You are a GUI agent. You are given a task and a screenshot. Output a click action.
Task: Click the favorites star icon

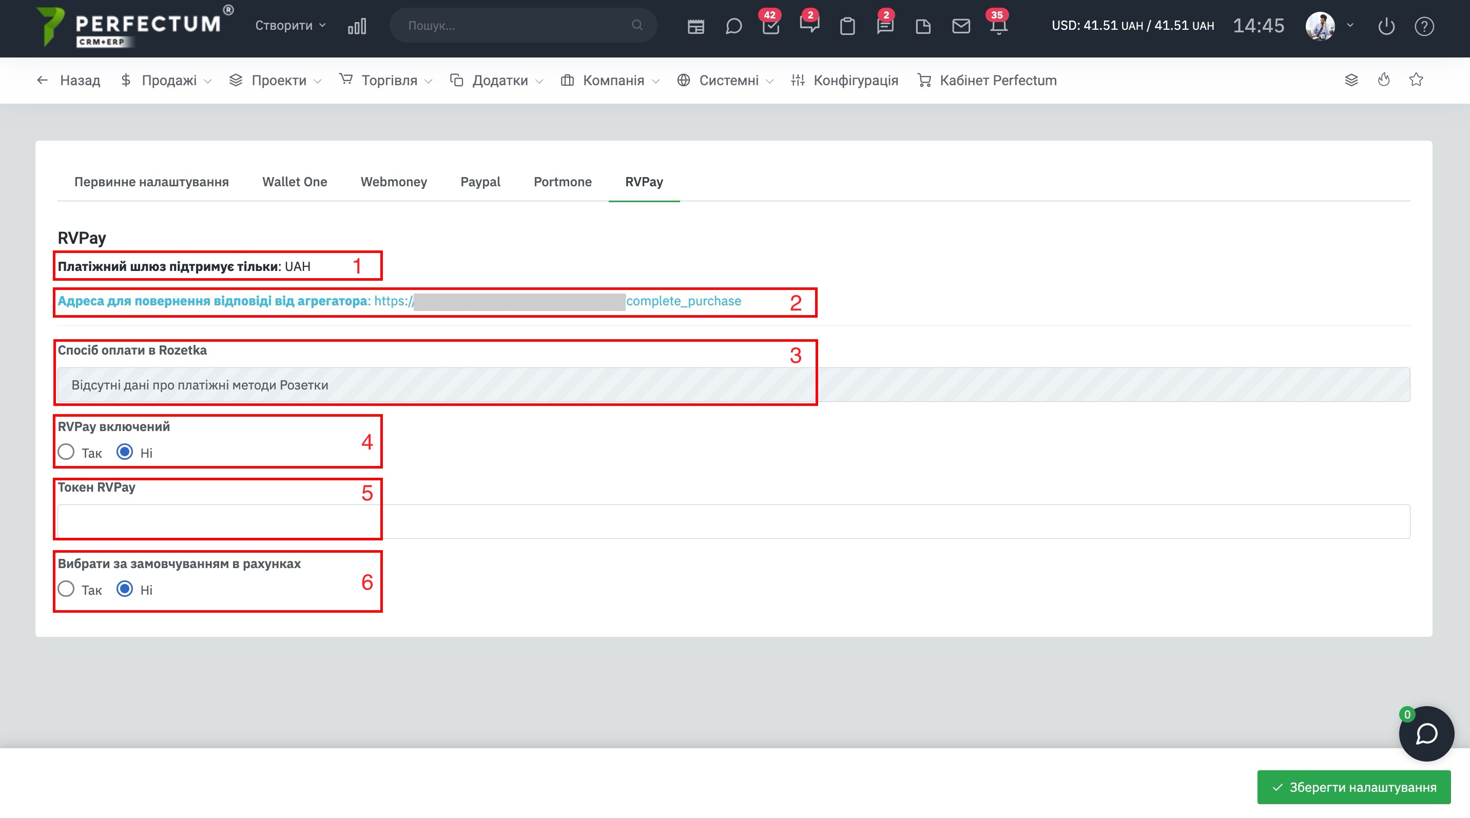point(1416,80)
